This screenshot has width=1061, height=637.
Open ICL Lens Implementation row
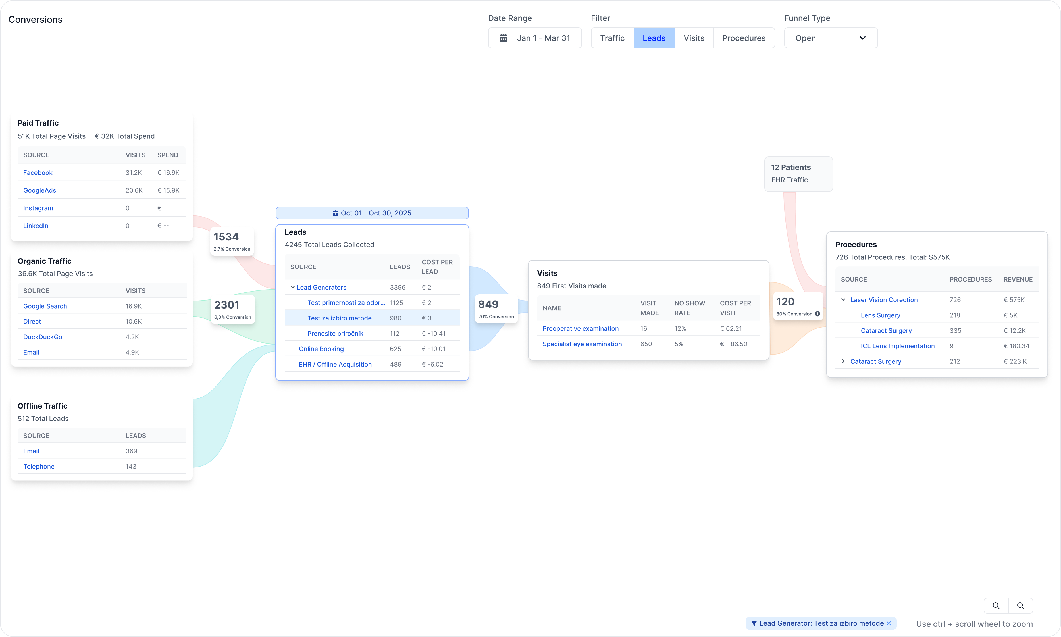897,346
